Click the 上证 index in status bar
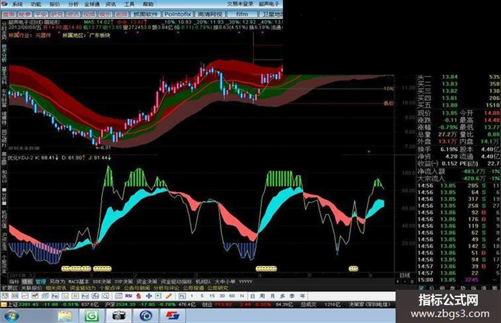 (x=13, y=304)
